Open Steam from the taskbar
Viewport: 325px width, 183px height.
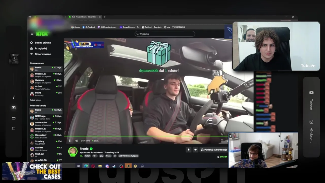[x=114, y=166]
